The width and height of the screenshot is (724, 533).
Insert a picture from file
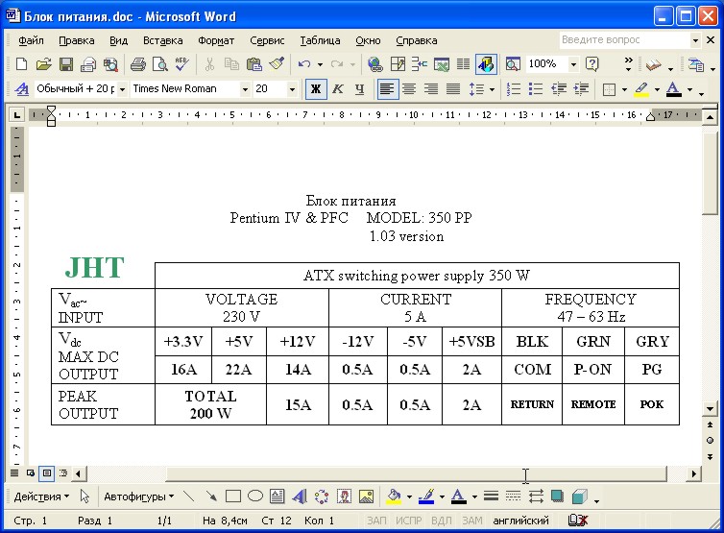[x=366, y=497]
